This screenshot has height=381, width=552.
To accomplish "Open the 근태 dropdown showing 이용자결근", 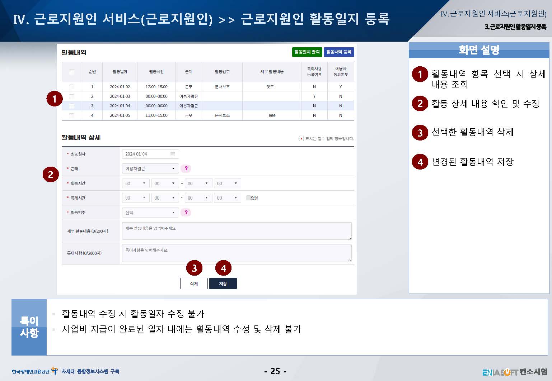I will [x=150, y=168].
